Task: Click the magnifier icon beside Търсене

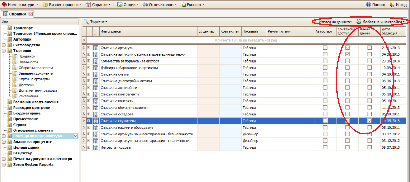Action: (86, 22)
